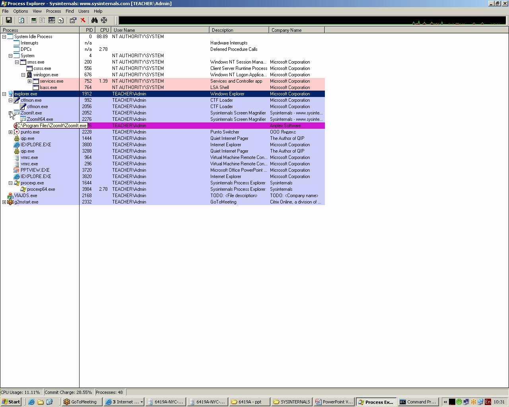Collapse the parent ctfmon.exe node

point(11,100)
